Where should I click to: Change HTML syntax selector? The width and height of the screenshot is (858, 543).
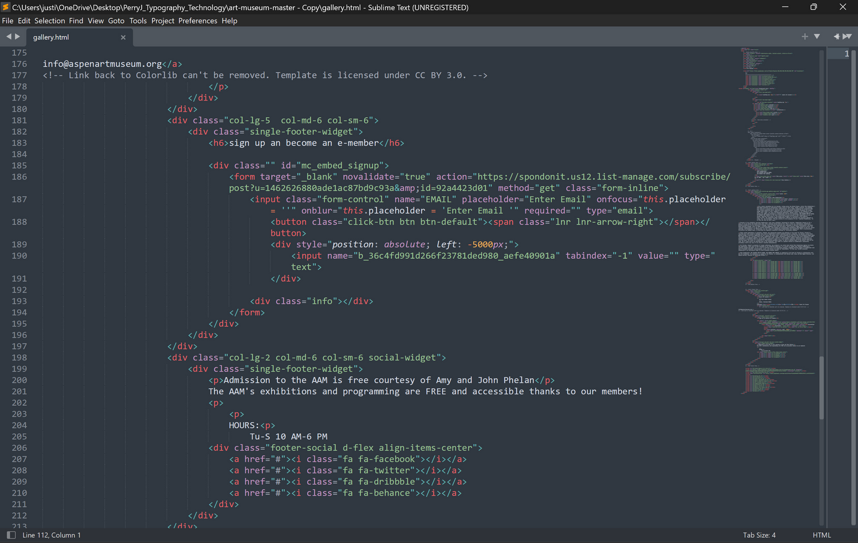point(821,535)
